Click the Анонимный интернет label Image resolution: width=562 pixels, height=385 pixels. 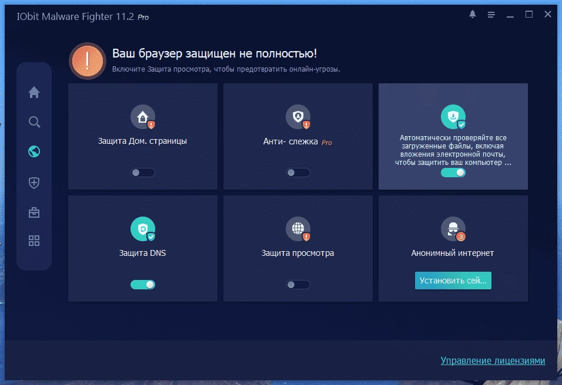[452, 253]
